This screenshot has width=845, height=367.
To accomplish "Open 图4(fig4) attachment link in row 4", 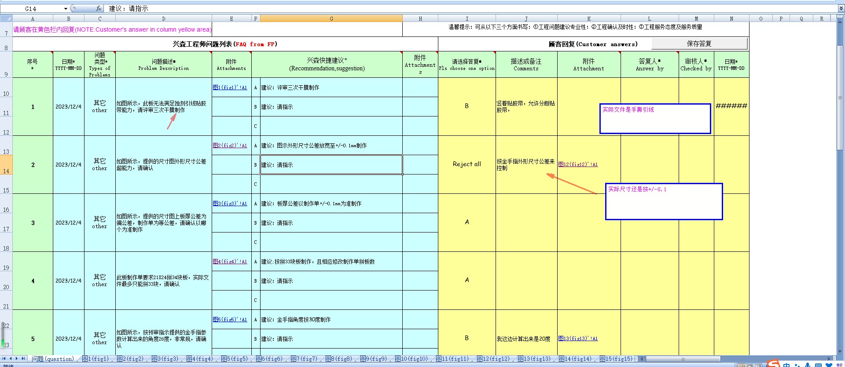I will pos(230,262).
